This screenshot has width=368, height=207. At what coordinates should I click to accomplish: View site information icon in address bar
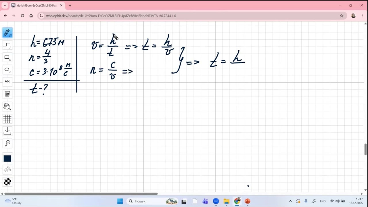tap(41, 16)
